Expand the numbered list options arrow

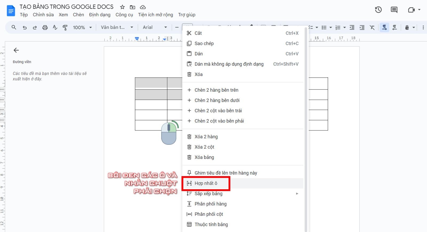[345, 27]
